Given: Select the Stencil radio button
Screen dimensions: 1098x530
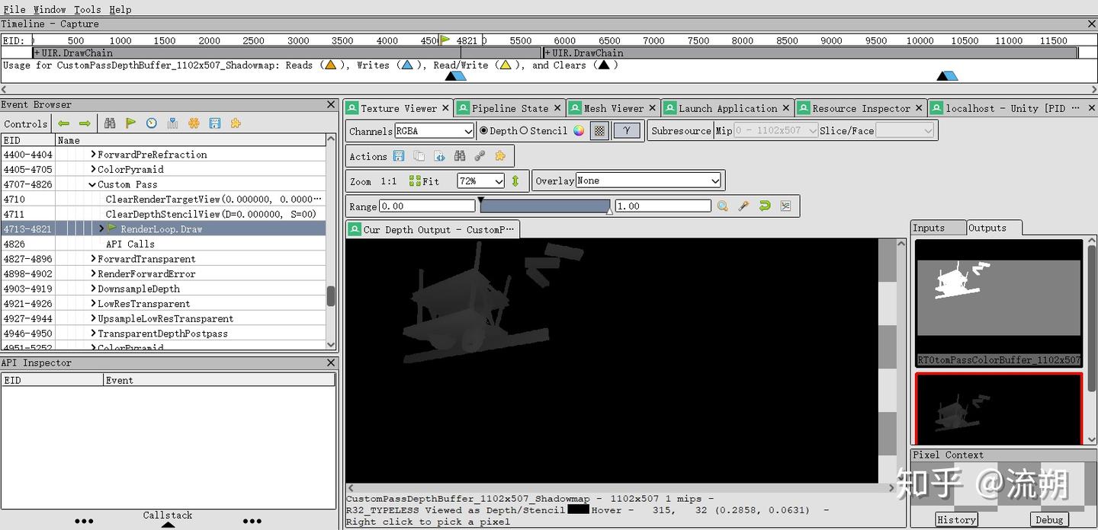Looking at the screenshot, I should [524, 131].
